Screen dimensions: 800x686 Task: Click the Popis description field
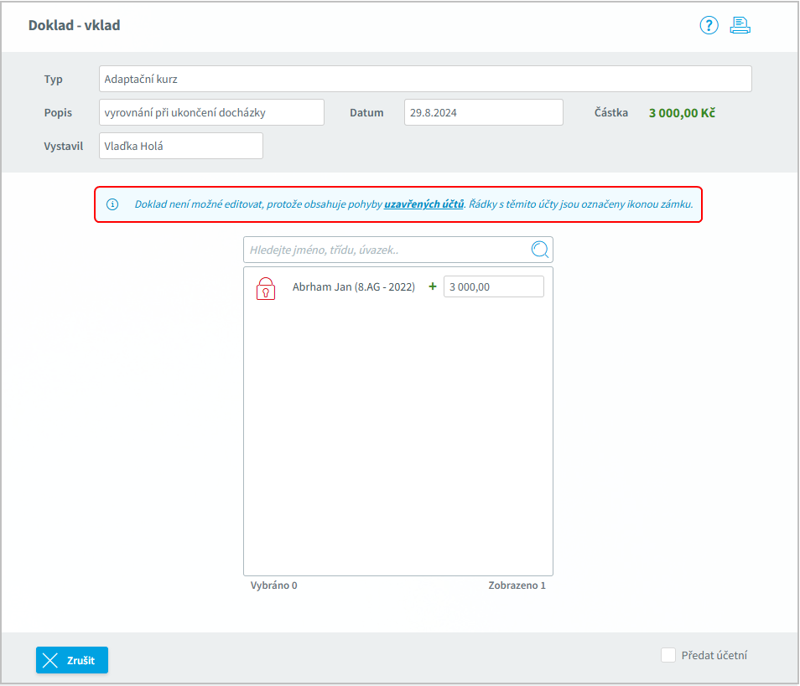[x=211, y=112]
